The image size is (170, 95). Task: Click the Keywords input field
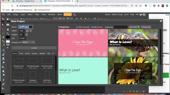(x=121, y=27)
